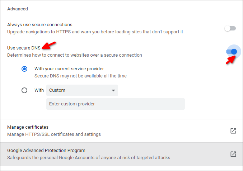Select With your current service provider radio
This screenshot has height=171, width=243.
coord(24,69)
